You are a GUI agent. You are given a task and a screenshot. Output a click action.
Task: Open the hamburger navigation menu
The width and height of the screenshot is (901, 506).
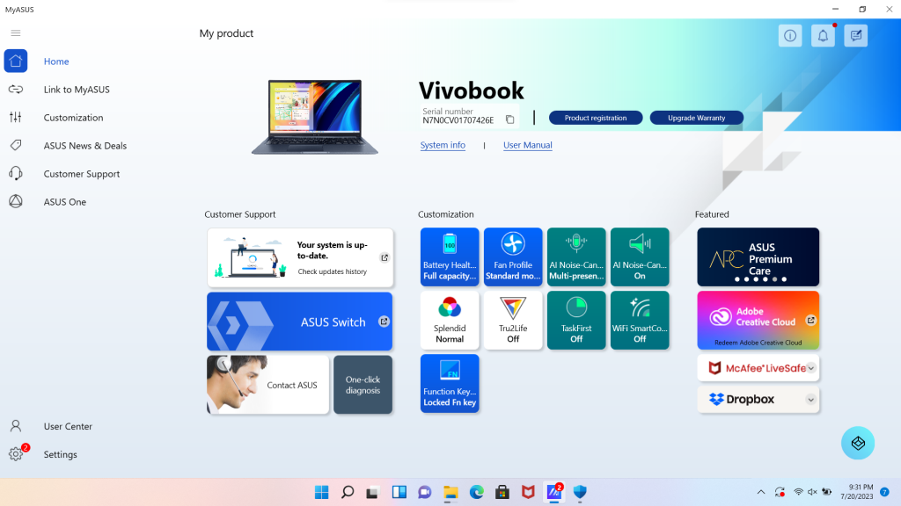[x=16, y=33]
